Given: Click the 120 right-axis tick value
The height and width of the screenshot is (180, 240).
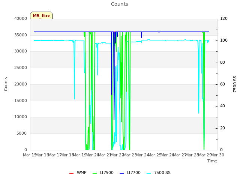Looking at the screenshot, I should [x=224, y=19].
